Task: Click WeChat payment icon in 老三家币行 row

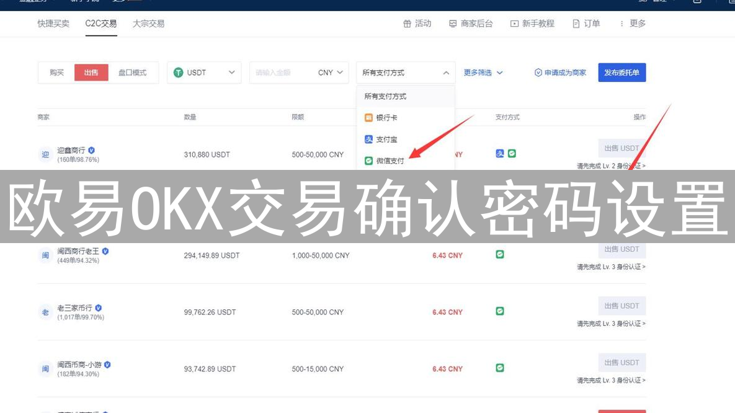Action: pyautogui.click(x=500, y=311)
